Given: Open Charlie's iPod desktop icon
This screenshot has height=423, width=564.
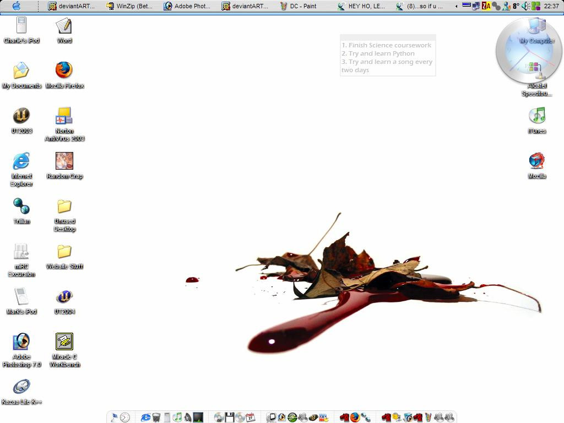Looking at the screenshot, I should [21, 30].
